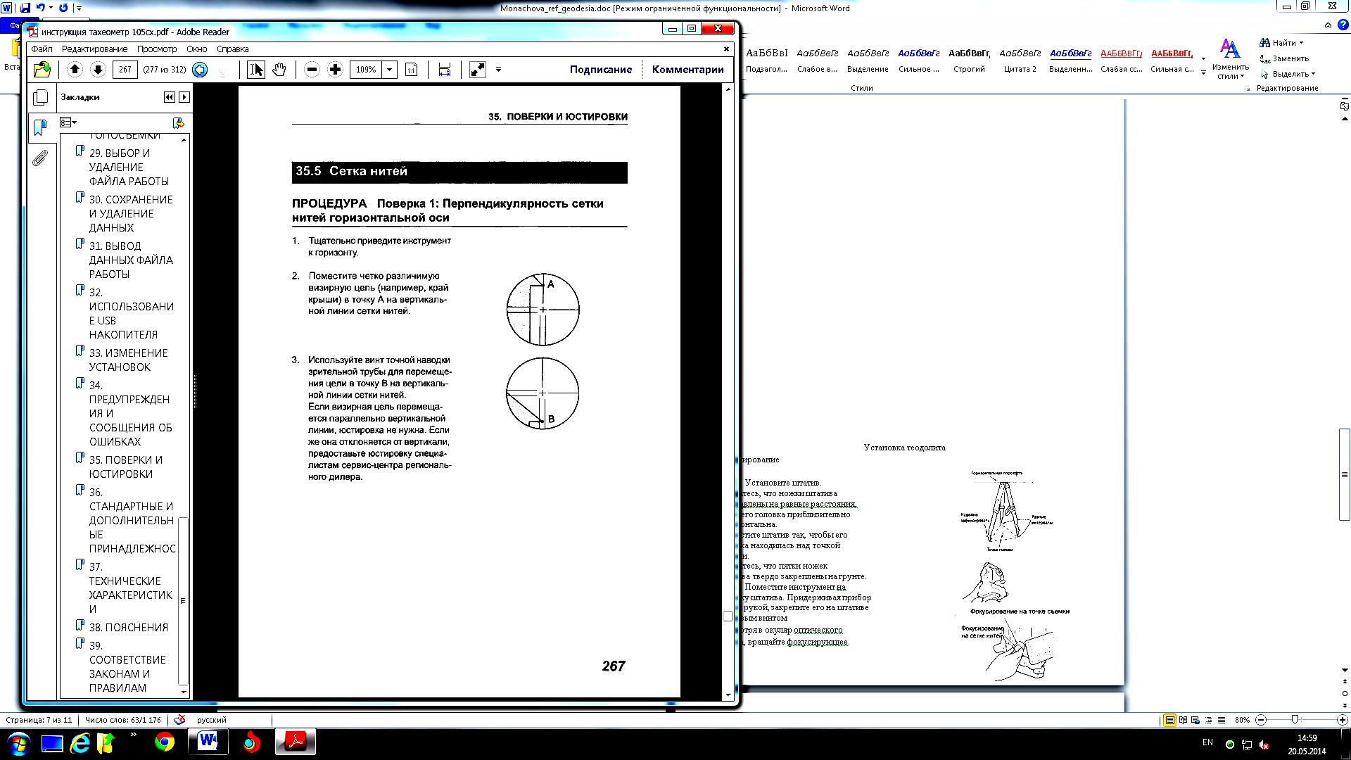The height and width of the screenshot is (760, 1351).
Task: Apply the Сильное выделение style in Word
Action: click(918, 61)
